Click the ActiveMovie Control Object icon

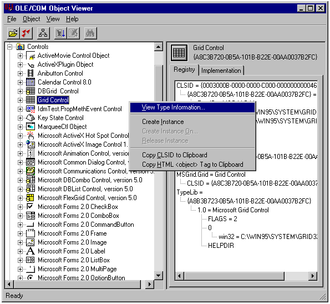click(x=31, y=56)
